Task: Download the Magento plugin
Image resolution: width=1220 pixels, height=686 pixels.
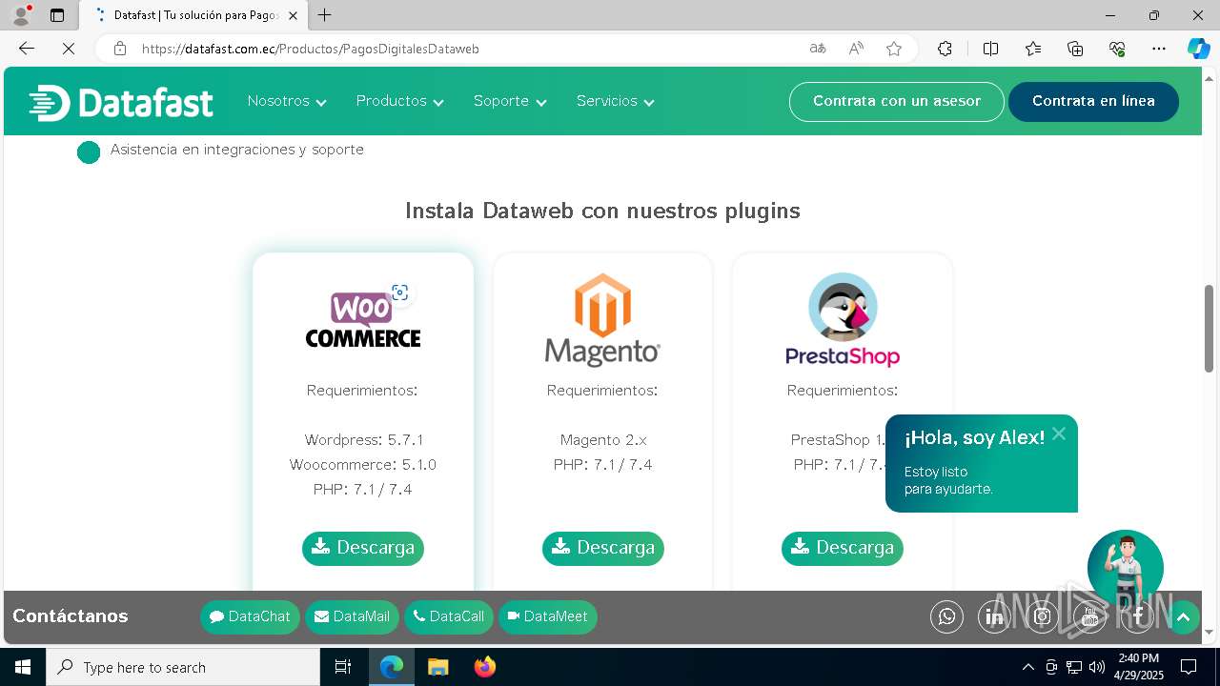Action: 603,548
